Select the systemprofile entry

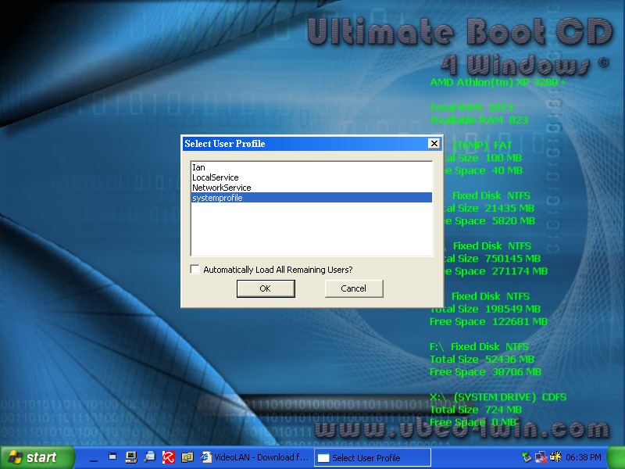click(217, 198)
